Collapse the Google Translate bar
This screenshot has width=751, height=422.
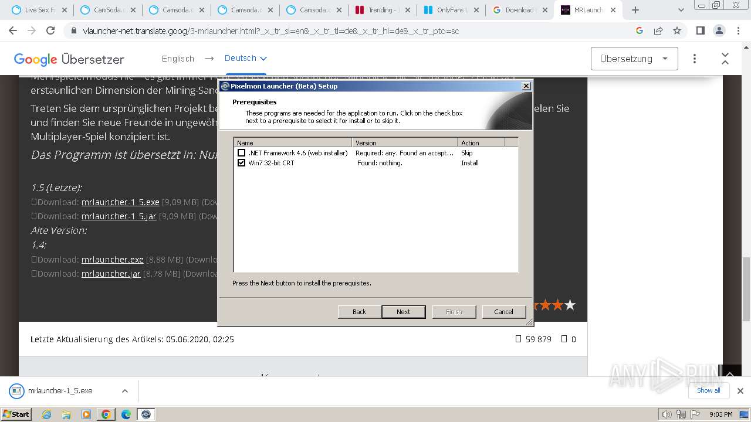(x=725, y=59)
